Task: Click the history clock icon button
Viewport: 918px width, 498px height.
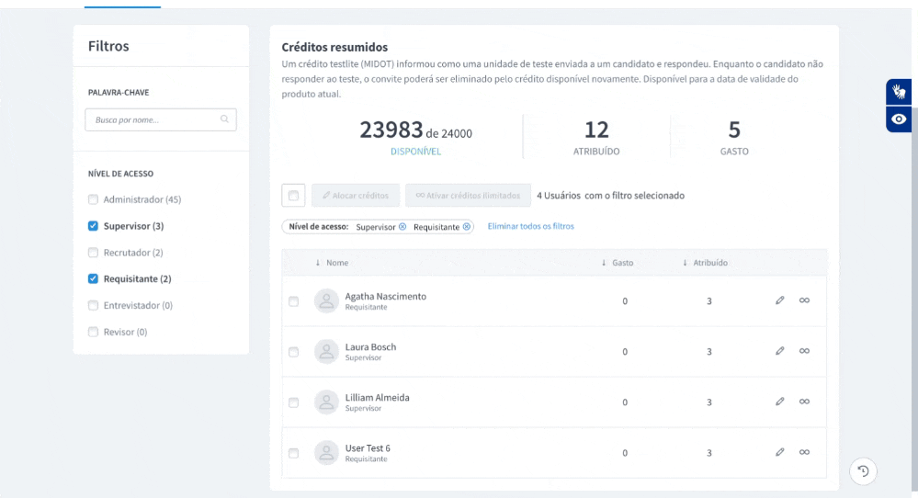Action: click(863, 471)
